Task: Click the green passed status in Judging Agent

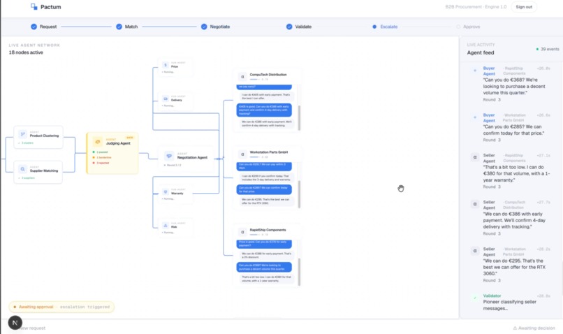Action: pyautogui.click(x=101, y=152)
